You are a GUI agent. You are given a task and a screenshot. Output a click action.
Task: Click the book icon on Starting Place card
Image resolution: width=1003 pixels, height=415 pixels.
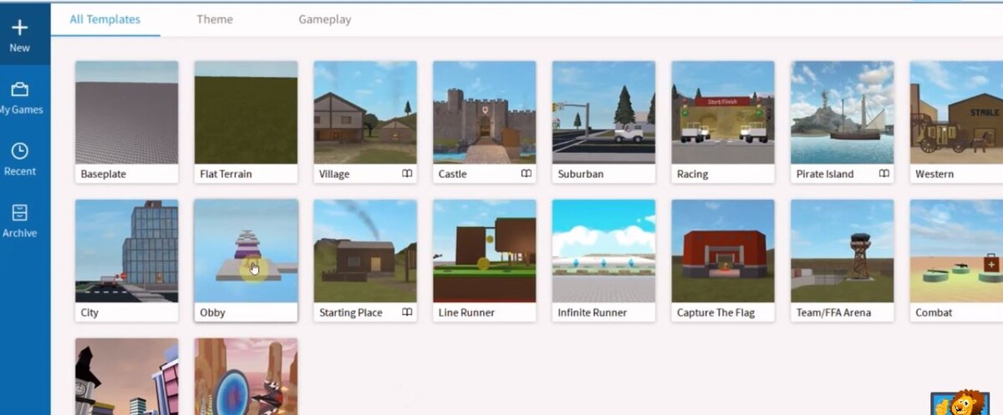pos(406,312)
